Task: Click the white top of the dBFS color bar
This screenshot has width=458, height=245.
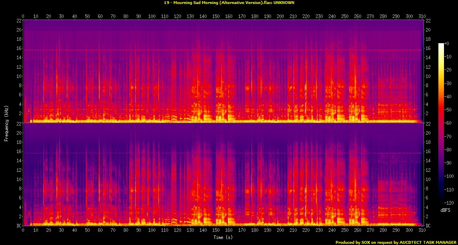Action: coord(441,44)
